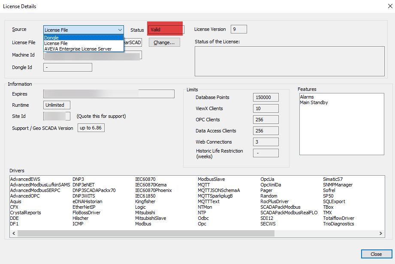
Task: Select AdvancedModbusLufkinSAMS driver entry
Action: pos(40,185)
